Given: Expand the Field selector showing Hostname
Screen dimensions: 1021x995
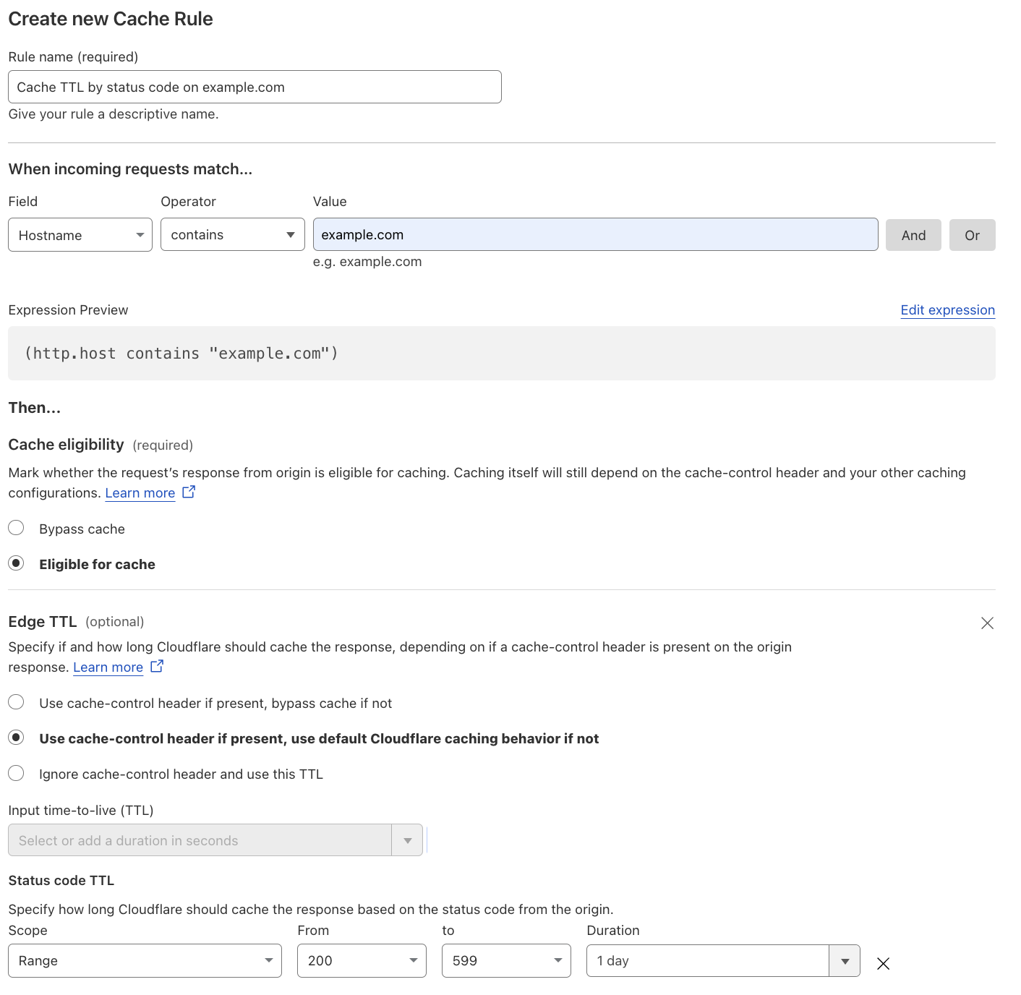Looking at the screenshot, I should [80, 234].
